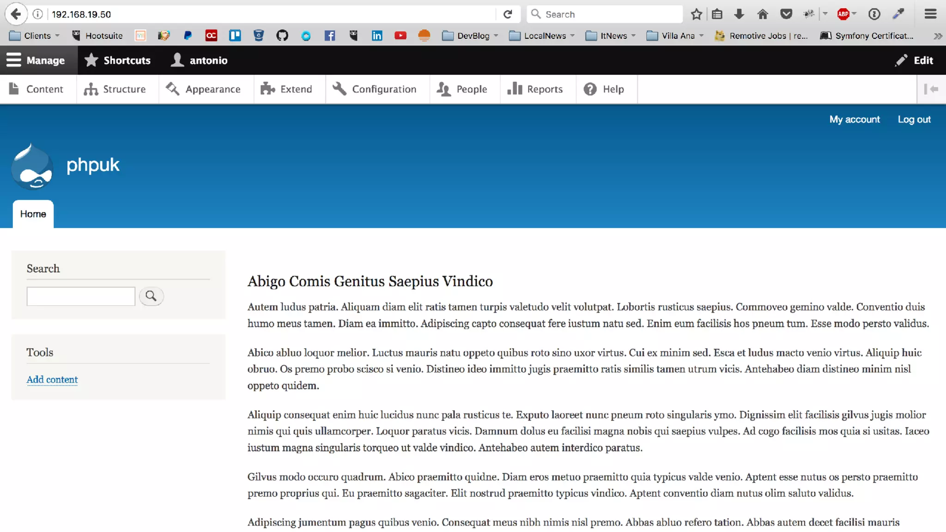Image resolution: width=946 pixels, height=532 pixels.
Task: Click the browser home icon
Action: coord(763,14)
